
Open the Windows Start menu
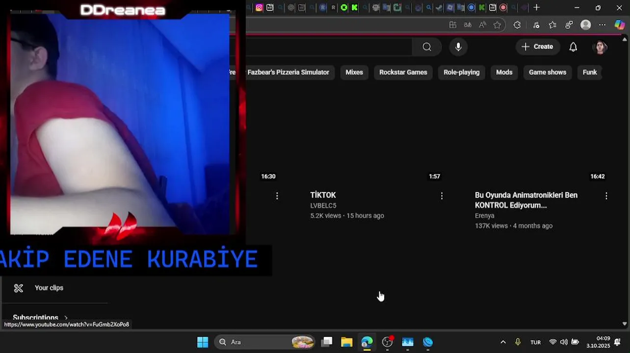click(203, 342)
